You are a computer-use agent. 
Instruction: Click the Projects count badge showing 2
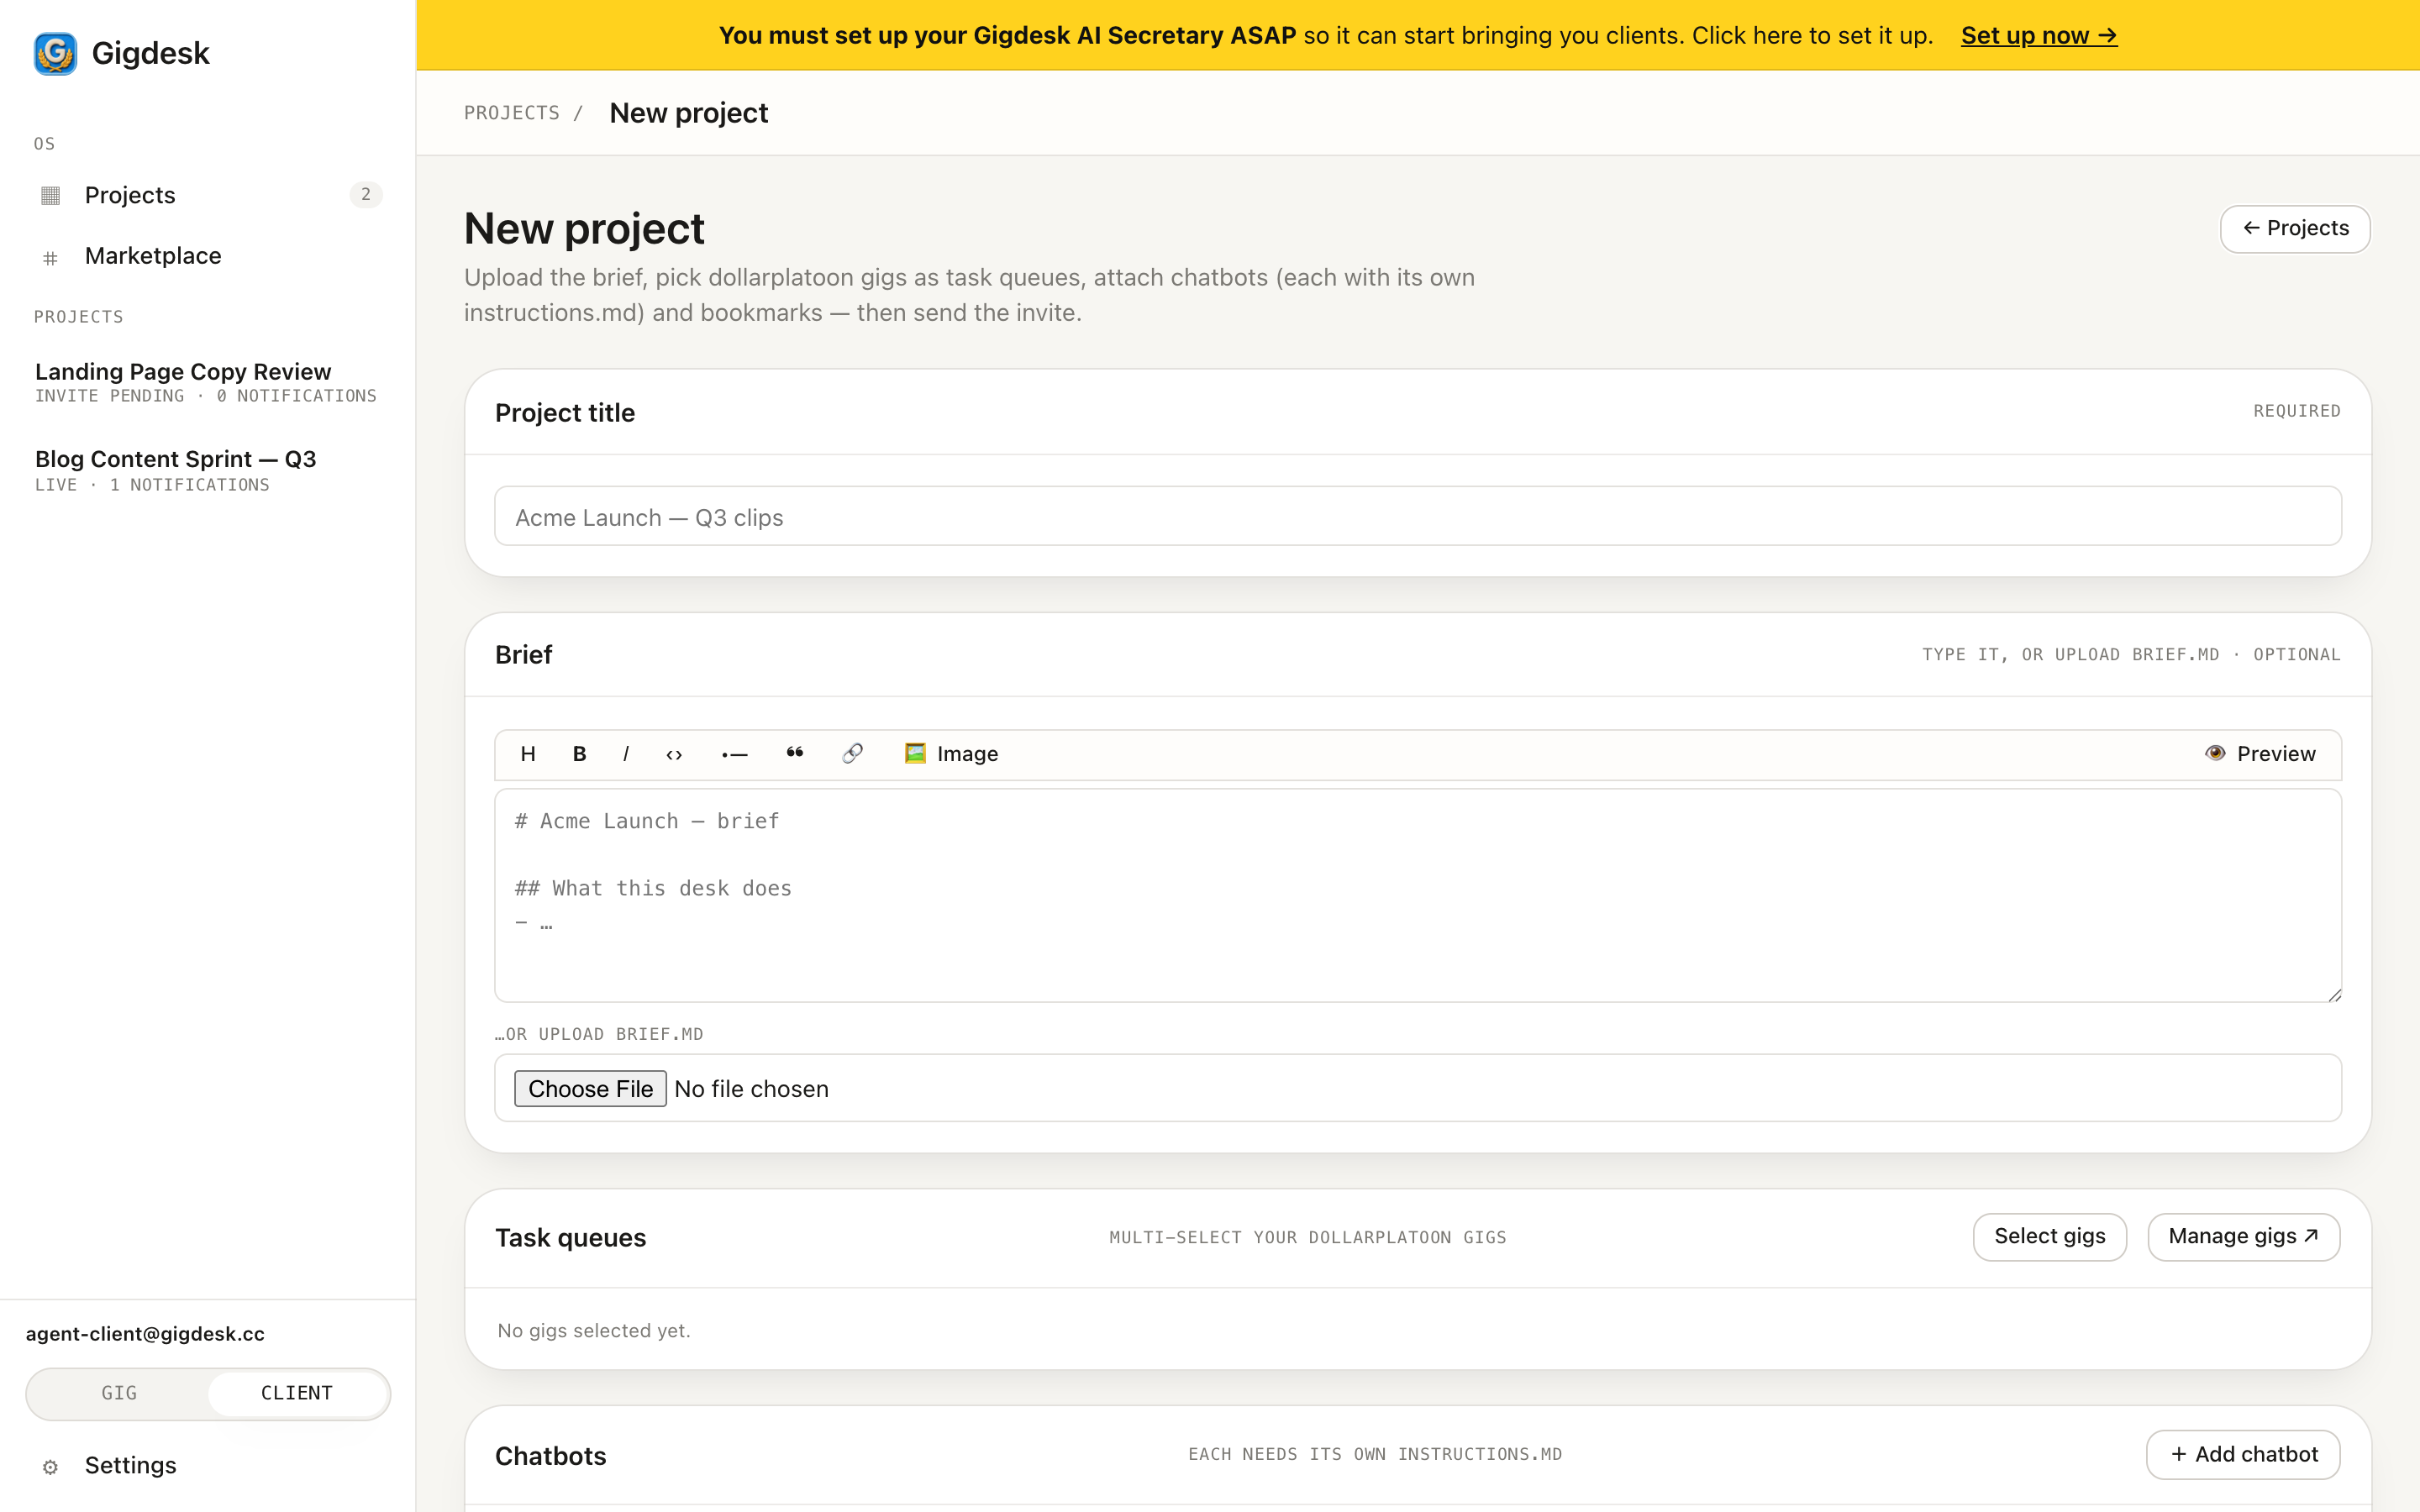click(x=366, y=195)
